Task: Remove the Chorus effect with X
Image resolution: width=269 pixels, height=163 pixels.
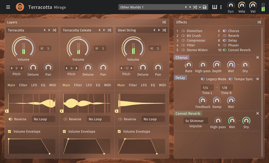Action: tap(258, 57)
